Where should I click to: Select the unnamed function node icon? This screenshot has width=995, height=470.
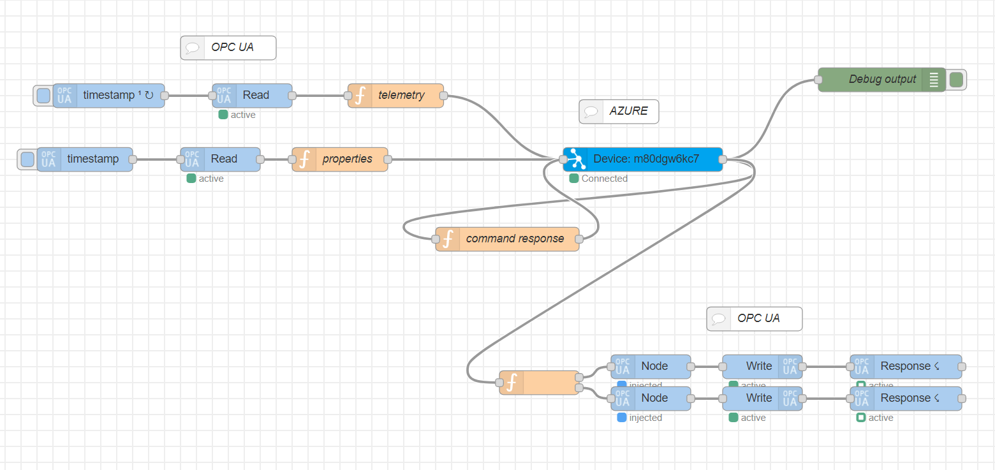512,383
